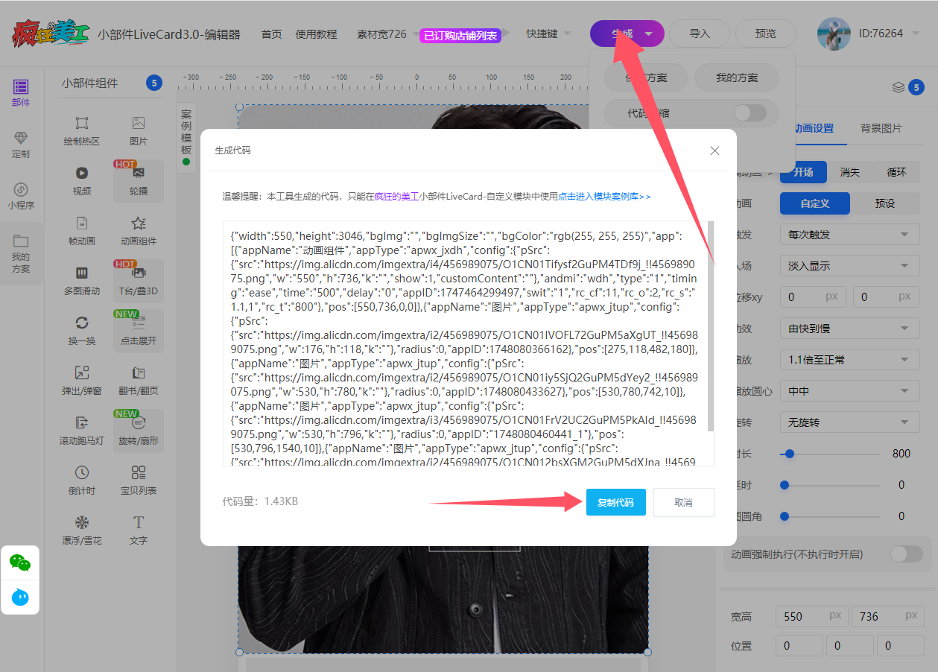Add the 滚动跑马灯 marquee component

point(82,430)
